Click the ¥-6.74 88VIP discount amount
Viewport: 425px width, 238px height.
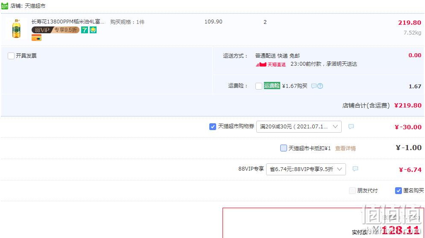(410, 170)
